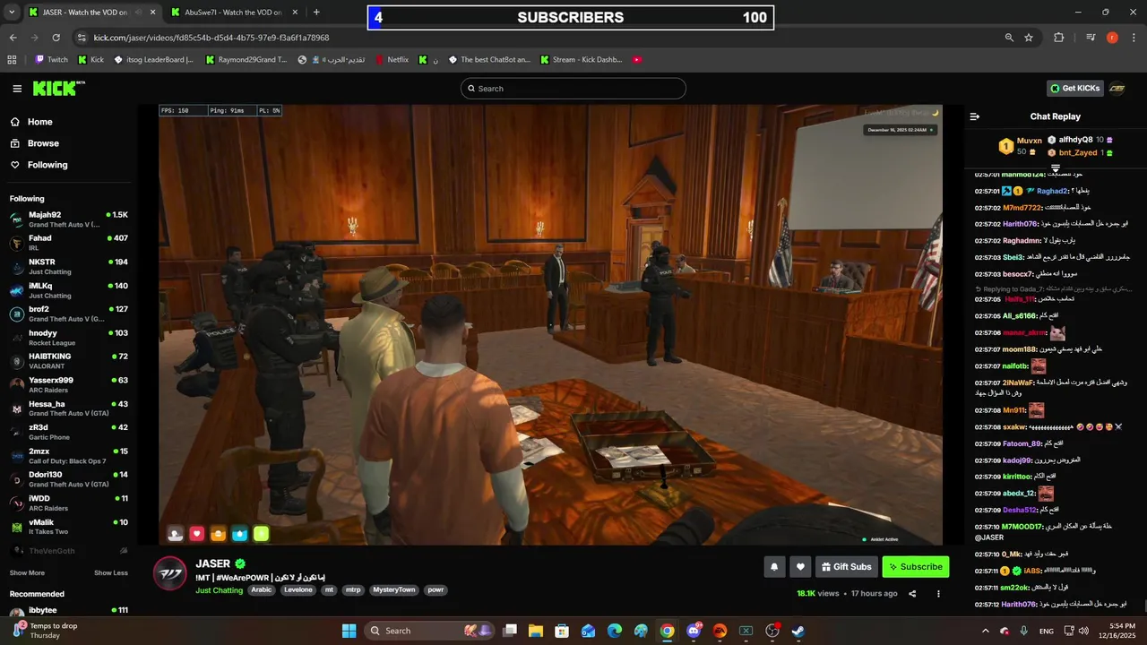The image size is (1147, 645).
Task: Open the zoom magnifier icon in address bar
Action: click(x=1009, y=38)
